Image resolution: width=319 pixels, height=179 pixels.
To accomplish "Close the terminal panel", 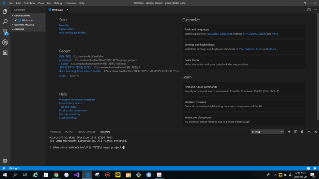I will [x=316, y=132].
